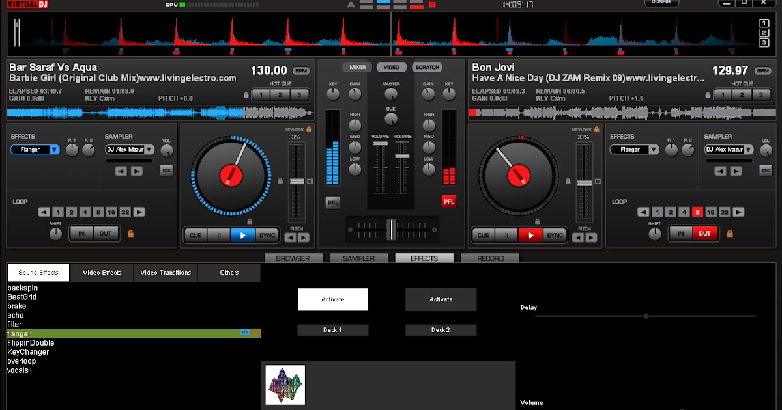Image resolution: width=782 pixels, height=410 pixels.
Task: Open the Video Transitions tab
Action: point(166,273)
